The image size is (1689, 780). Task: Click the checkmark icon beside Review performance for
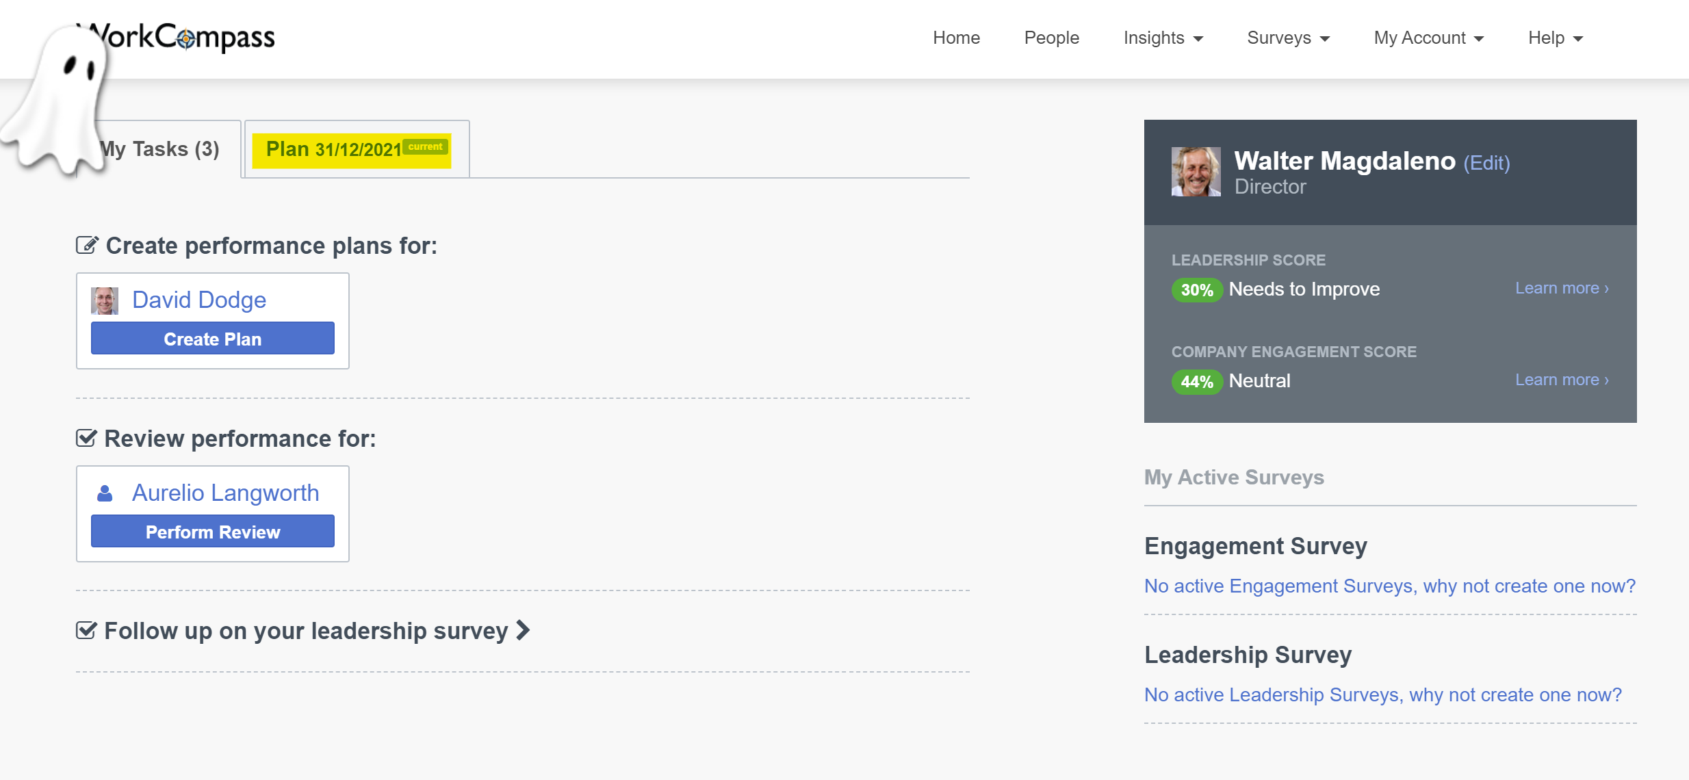86,438
